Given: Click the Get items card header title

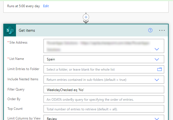Looking at the screenshot, I should point(27,30).
